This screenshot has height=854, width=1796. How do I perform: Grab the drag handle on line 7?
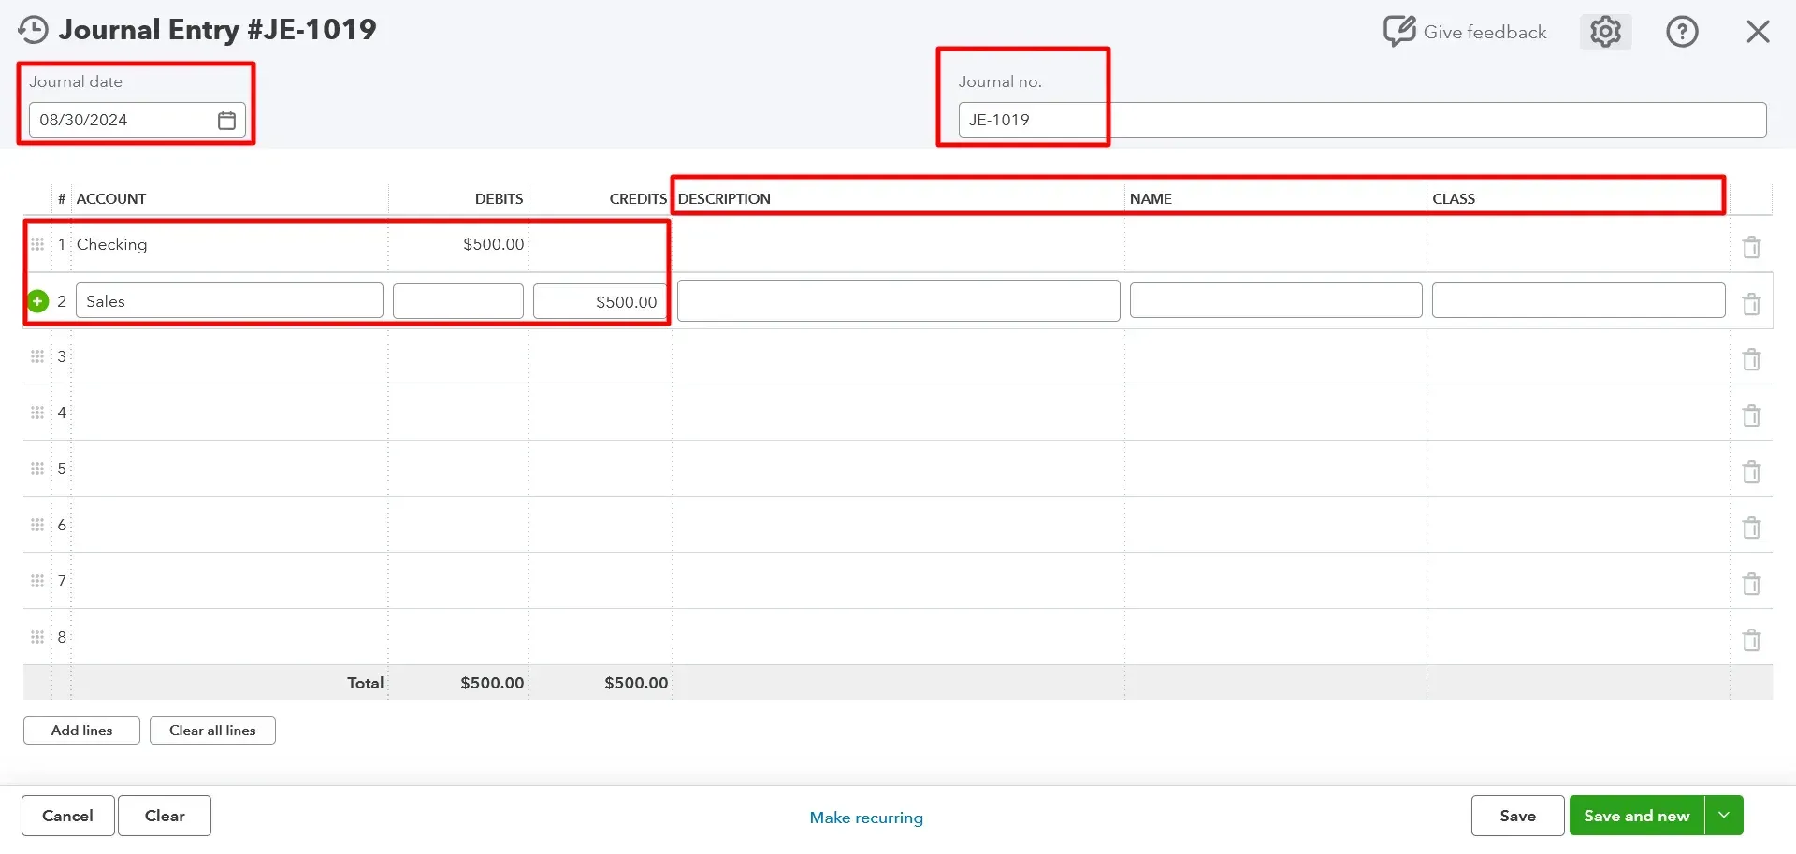coord(37,581)
